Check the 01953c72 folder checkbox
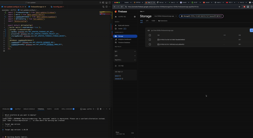This screenshot has width=253, height=138. click(x=150, y=39)
